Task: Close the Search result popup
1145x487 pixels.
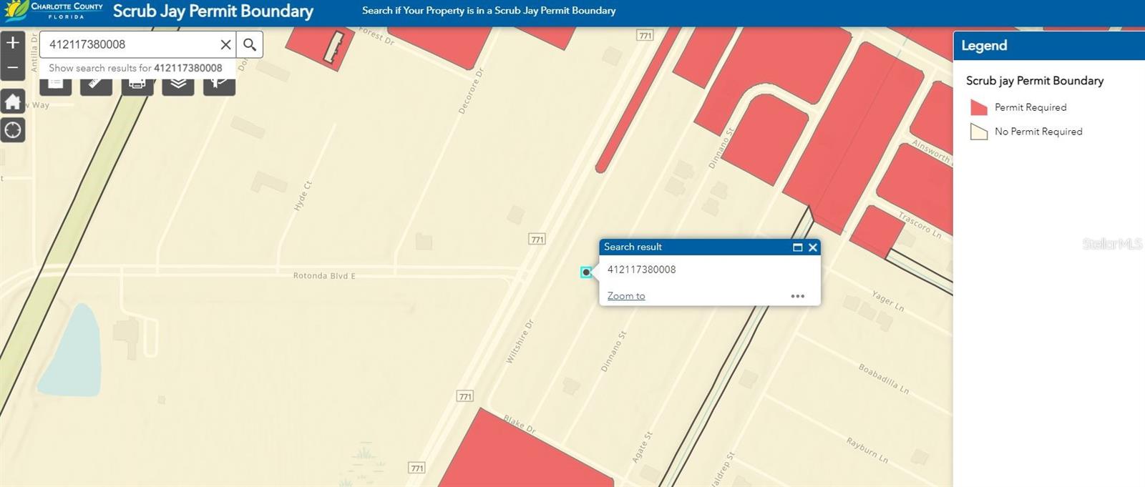Action: click(813, 247)
